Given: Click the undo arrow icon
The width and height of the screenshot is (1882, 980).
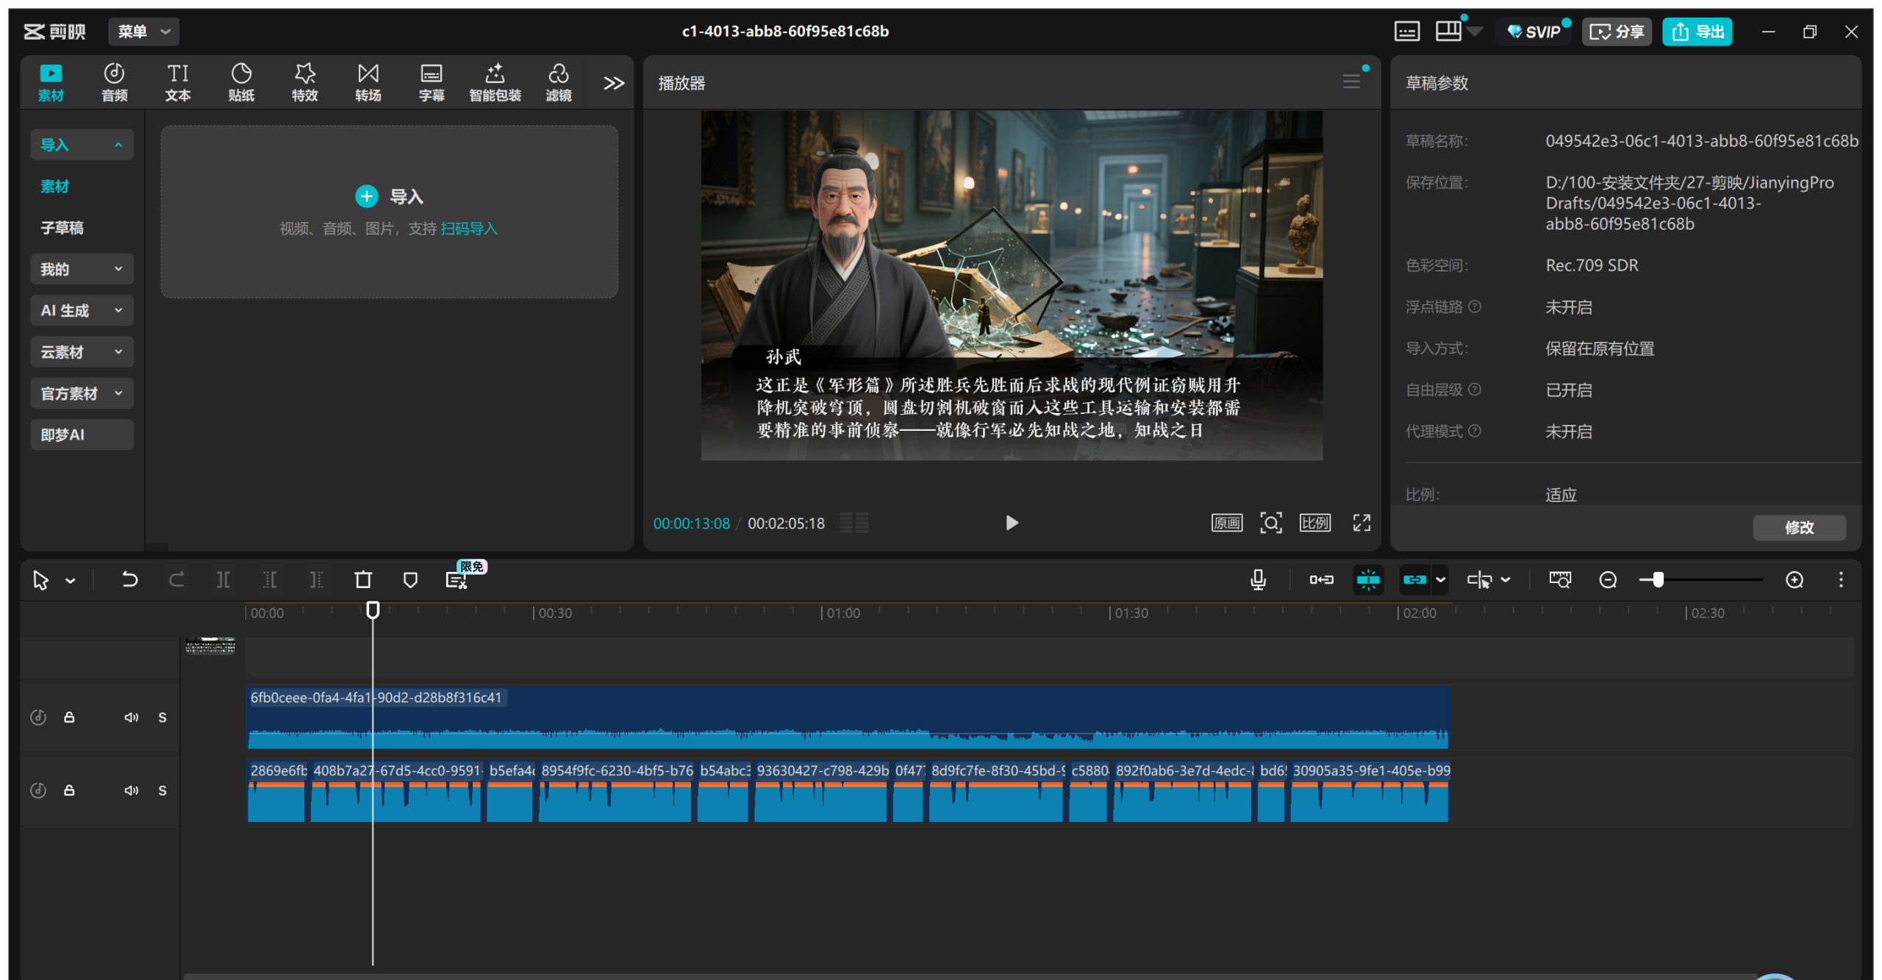Looking at the screenshot, I should click(x=129, y=580).
